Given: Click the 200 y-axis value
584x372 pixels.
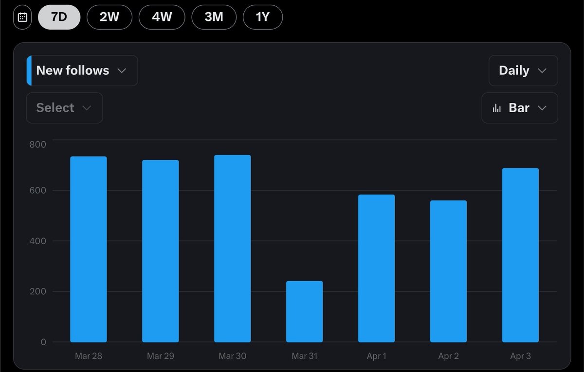Looking at the screenshot, I should [37, 291].
